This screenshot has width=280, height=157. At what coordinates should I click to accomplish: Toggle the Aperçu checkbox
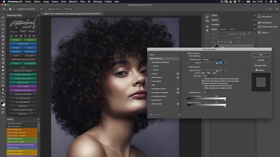[257, 70]
